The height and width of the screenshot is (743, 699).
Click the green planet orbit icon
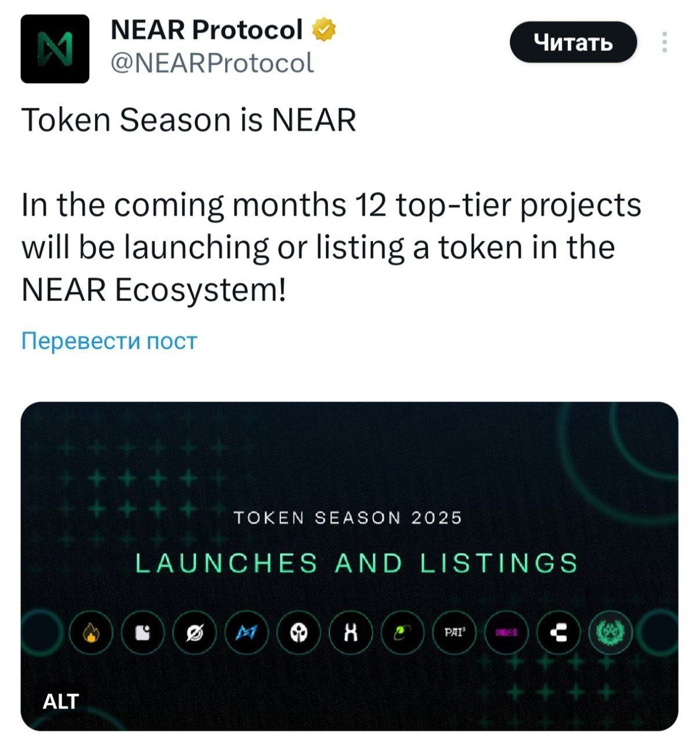tap(403, 633)
